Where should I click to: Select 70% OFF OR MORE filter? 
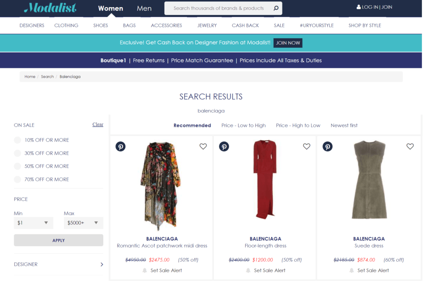(x=17, y=179)
